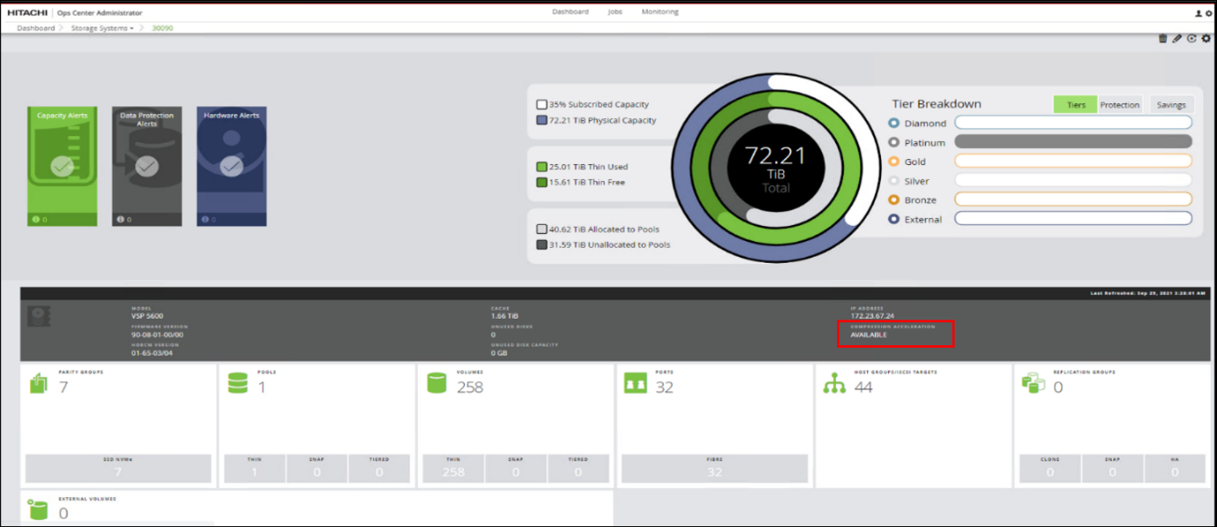Click the Platinum tier capacity bar
This screenshot has height=527, width=1217.
pos(1072,141)
